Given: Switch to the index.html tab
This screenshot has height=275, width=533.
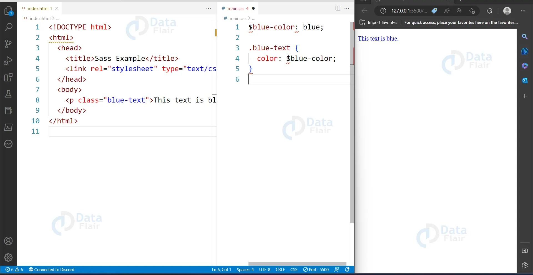Looking at the screenshot, I should [38, 8].
